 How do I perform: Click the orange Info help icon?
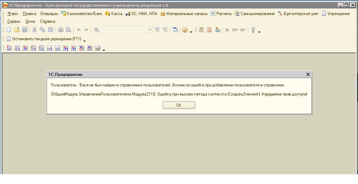point(185,30)
